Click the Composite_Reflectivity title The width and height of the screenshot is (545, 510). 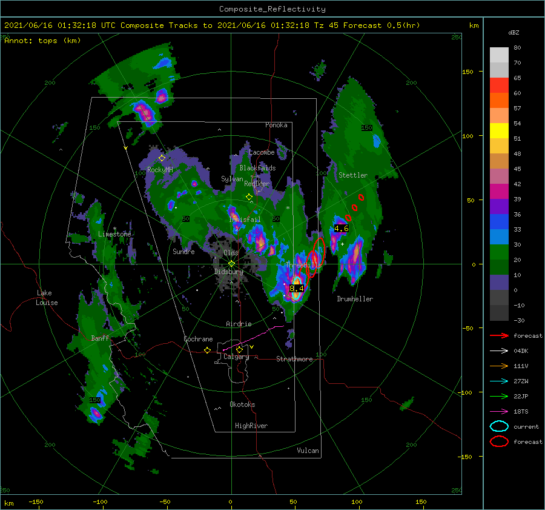(272, 9)
